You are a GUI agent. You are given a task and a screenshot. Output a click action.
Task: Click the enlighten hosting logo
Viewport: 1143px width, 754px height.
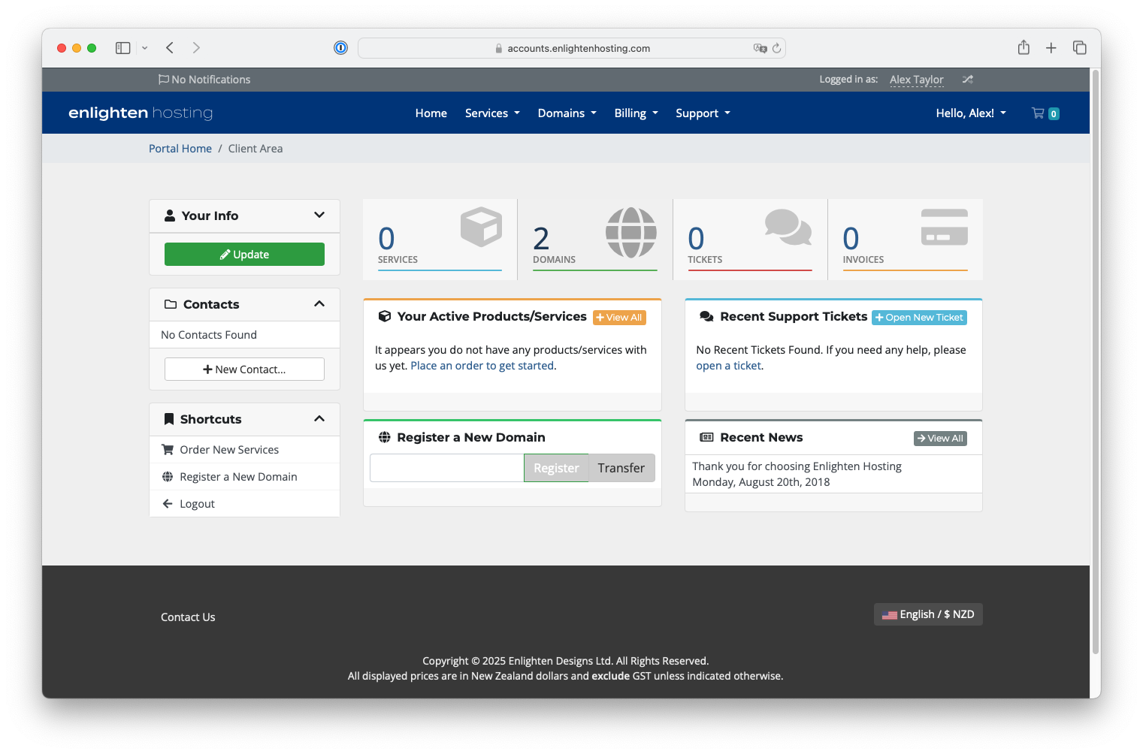[141, 113]
